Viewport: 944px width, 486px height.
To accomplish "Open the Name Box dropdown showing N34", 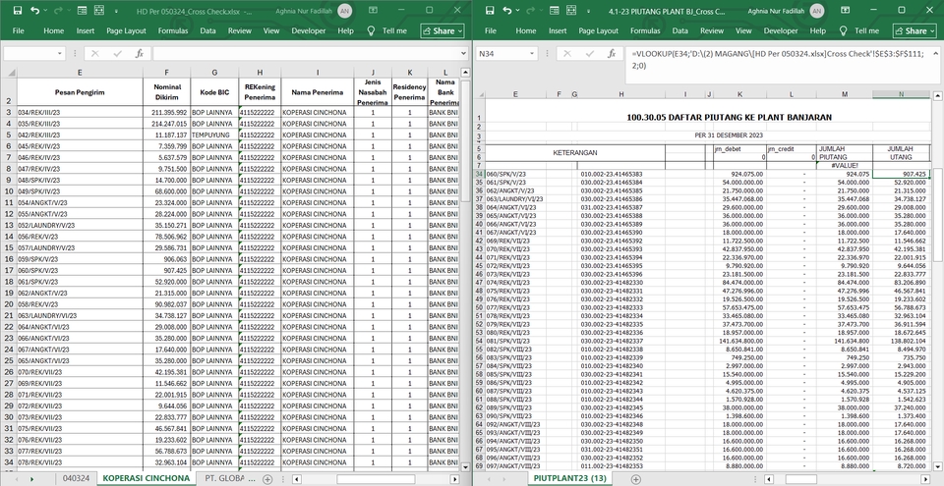I will [x=532, y=54].
